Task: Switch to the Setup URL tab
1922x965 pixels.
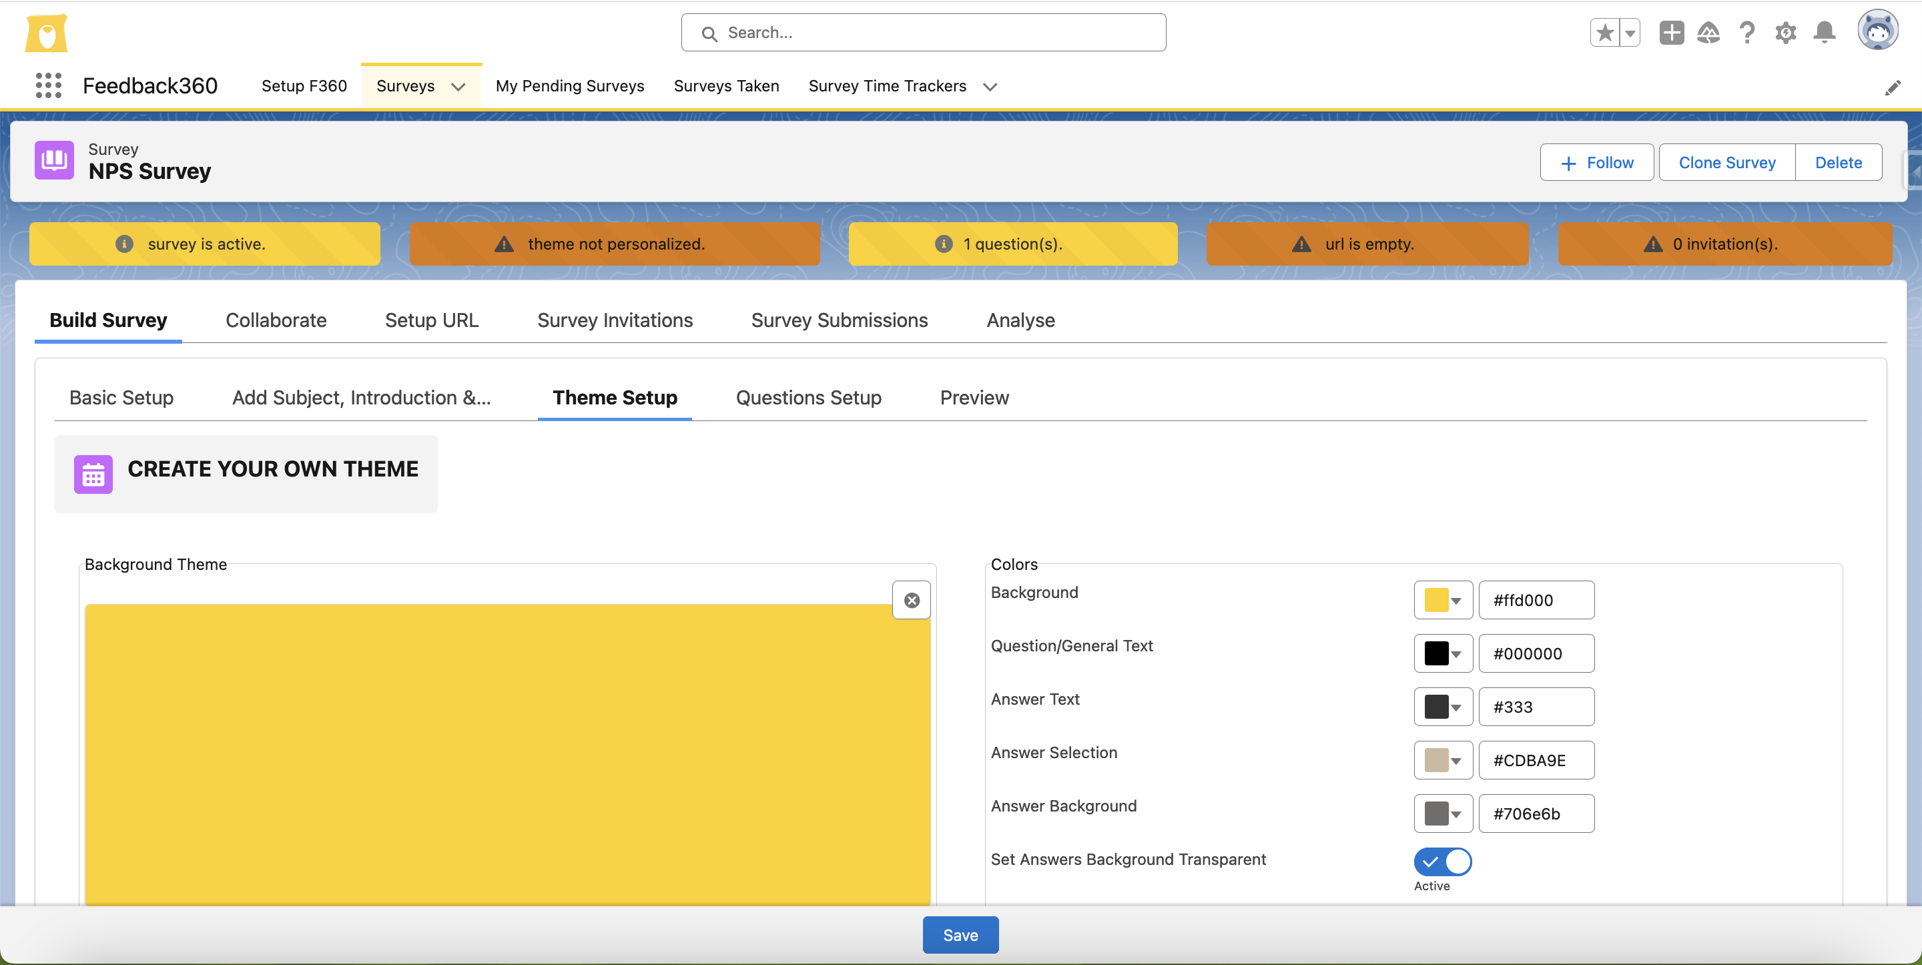Action: click(431, 320)
